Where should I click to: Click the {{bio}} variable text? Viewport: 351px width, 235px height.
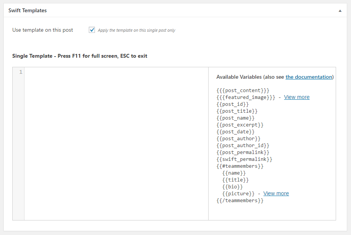[232, 187]
